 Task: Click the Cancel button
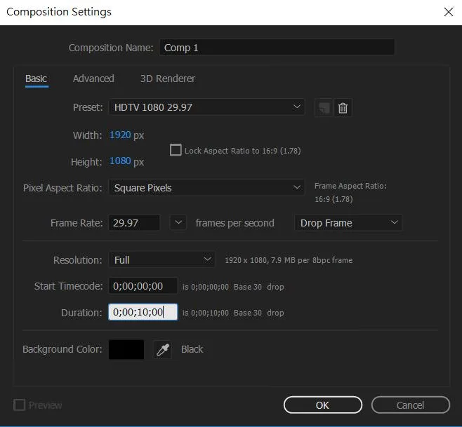pyautogui.click(x=411, y=405)
